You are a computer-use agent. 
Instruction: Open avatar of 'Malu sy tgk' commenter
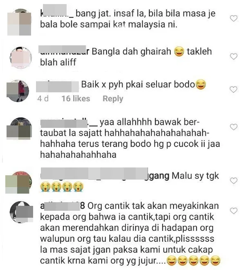(19, 182)
